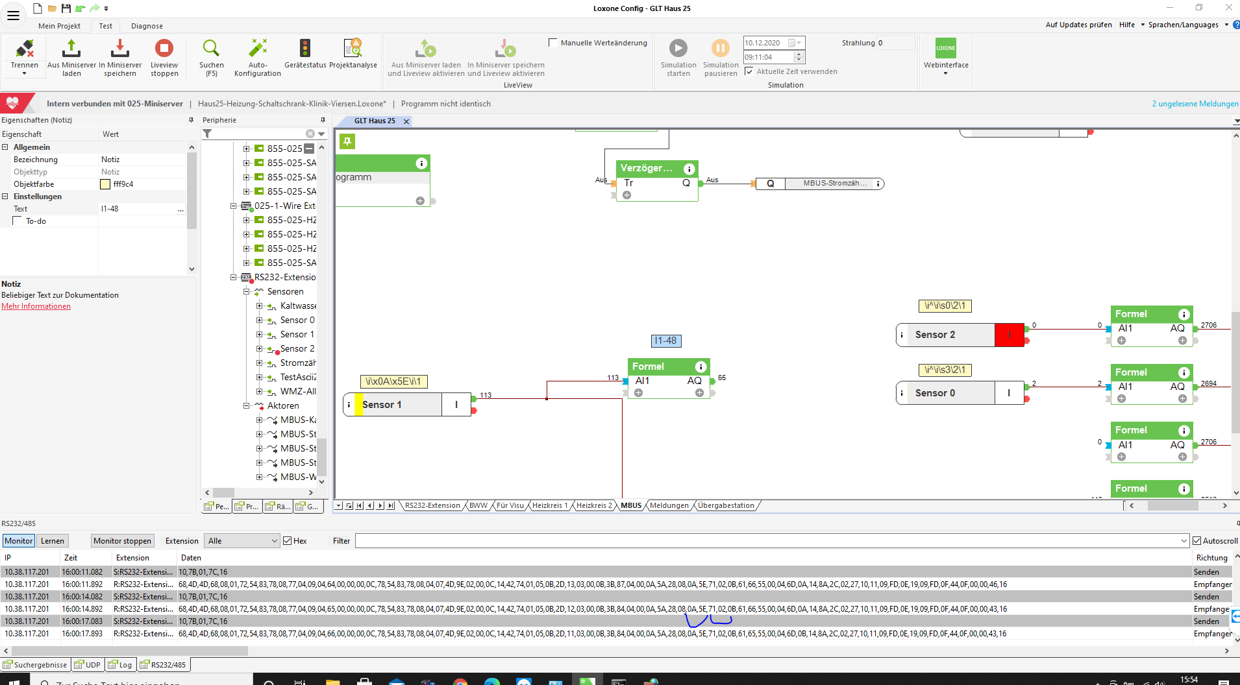The height and width of the screenshot is (685, 1240).
Task: Enable Manuelle Werteänderung checkbox
Action: click(x=553, y=43)
